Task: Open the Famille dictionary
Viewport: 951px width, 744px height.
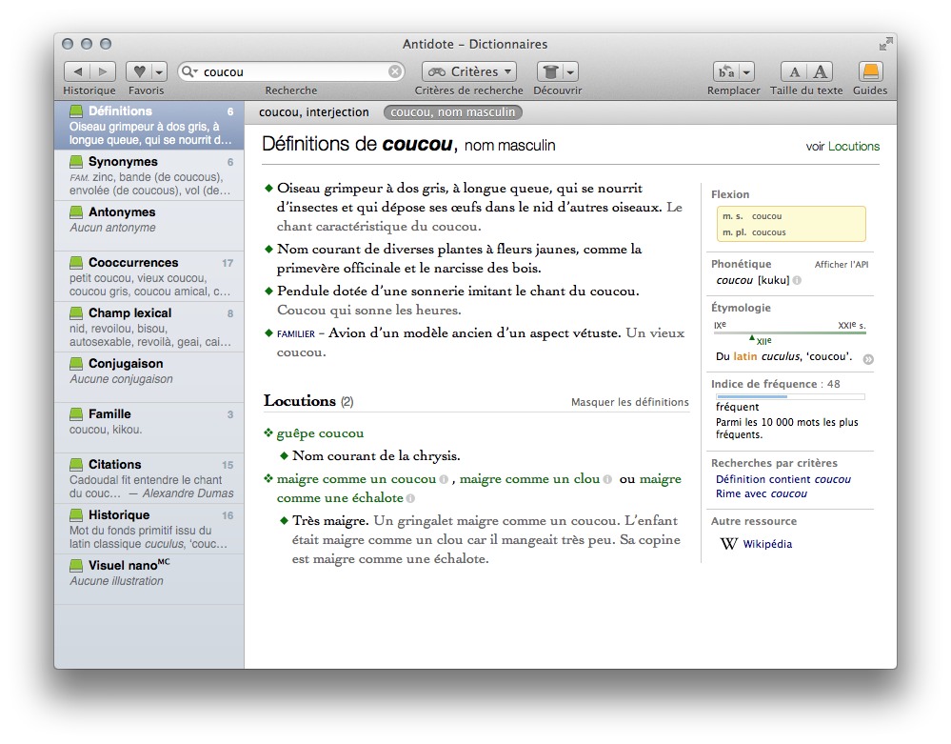Action: [x=149, y=427]
